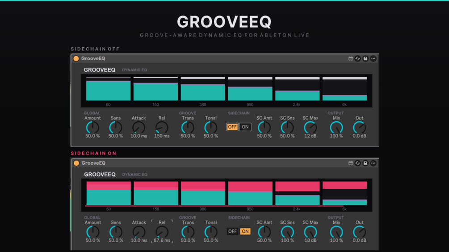Select sidechain OFF button in bottom device
Screen dimensions: 449x252
pos(232,231)
